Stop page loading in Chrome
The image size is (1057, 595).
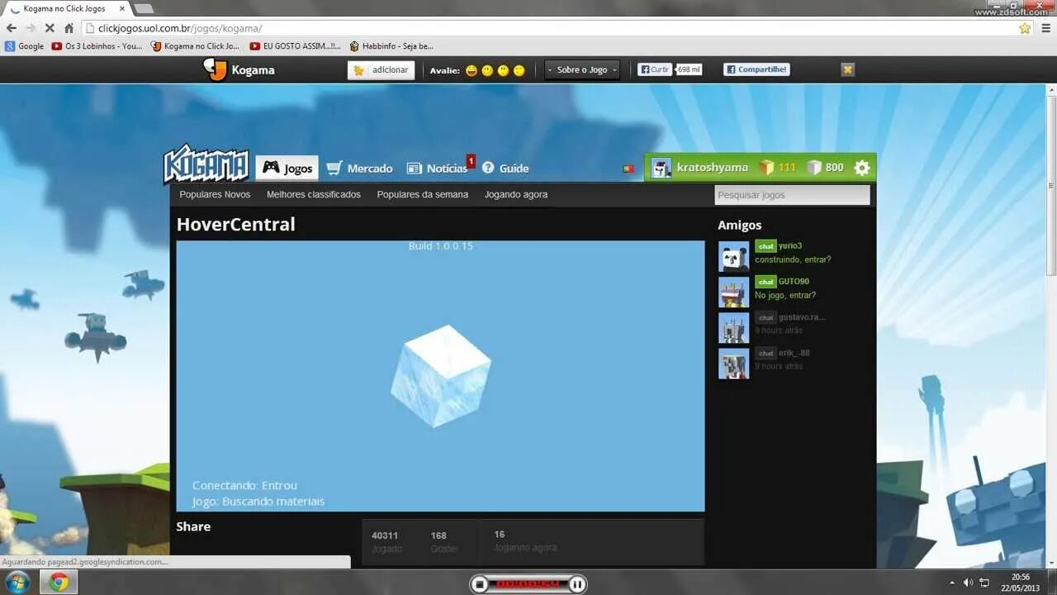[50, 28]
